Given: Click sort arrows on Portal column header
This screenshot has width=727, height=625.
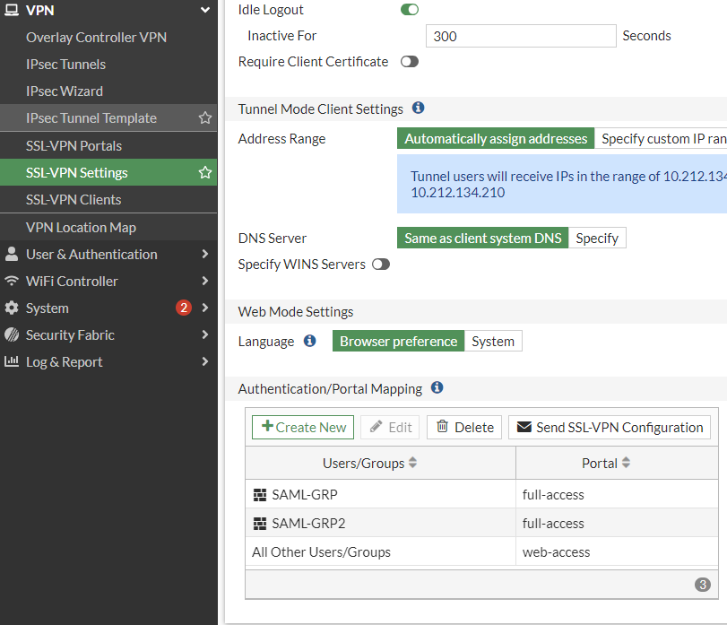Looking at the screenshot, I should (x=626, y=463).
